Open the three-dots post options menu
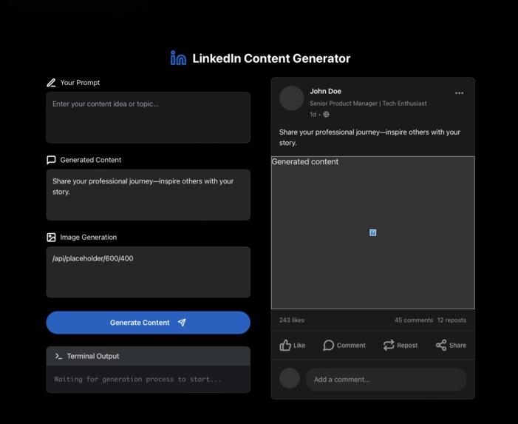The height and width of the screenshot is (424, 518). (x=459, y=93)
